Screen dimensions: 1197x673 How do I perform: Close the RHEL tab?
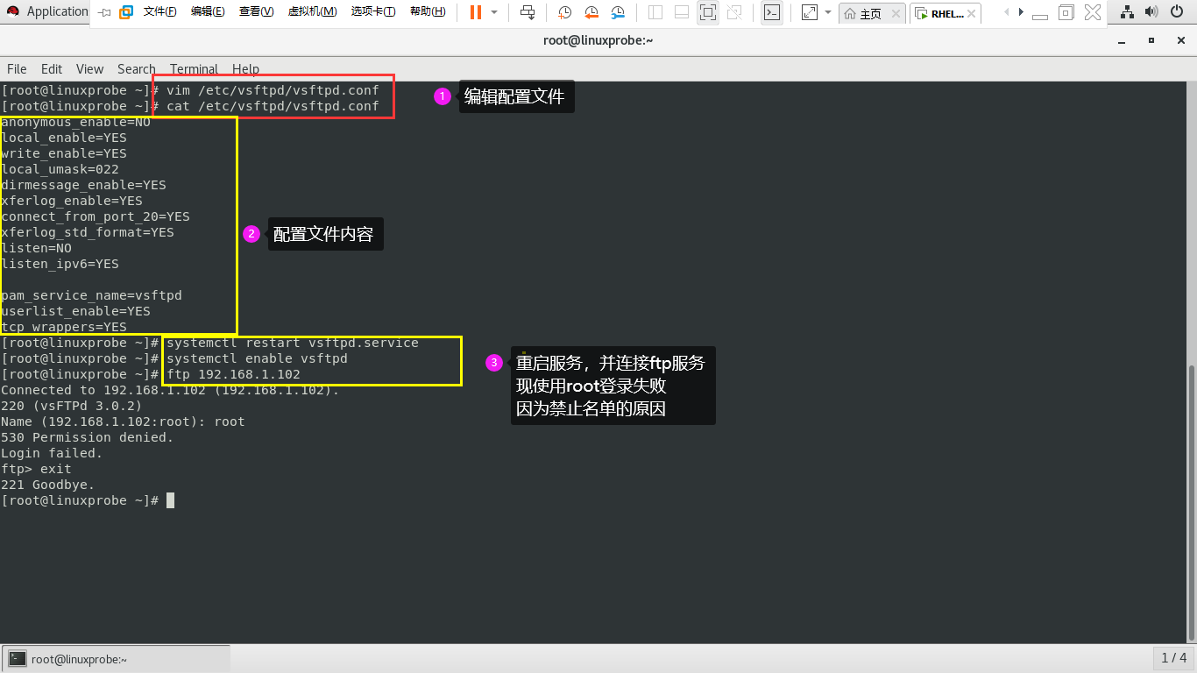973,13
